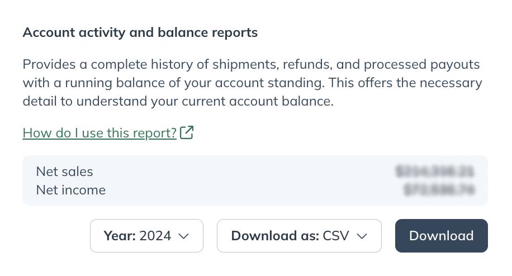Select the 2024 value in Year selector
Image resolution: width=512 pixels, height=276 pixels.
point(155,236)
